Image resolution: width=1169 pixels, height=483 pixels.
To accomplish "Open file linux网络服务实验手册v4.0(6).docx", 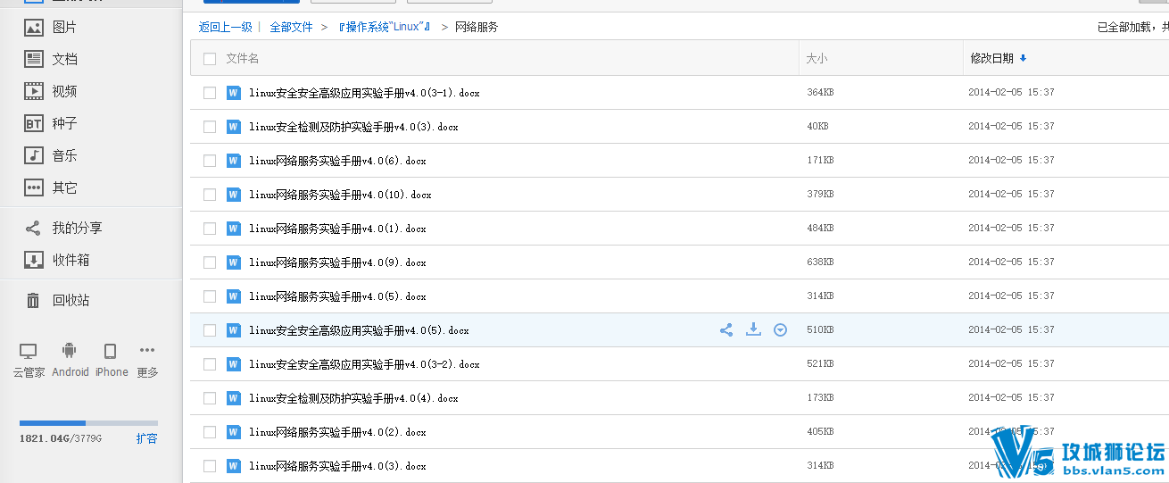I will (x=337, y=161).
